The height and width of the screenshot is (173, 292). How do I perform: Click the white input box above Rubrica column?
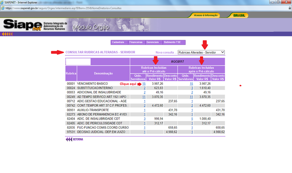coord(78,61)
